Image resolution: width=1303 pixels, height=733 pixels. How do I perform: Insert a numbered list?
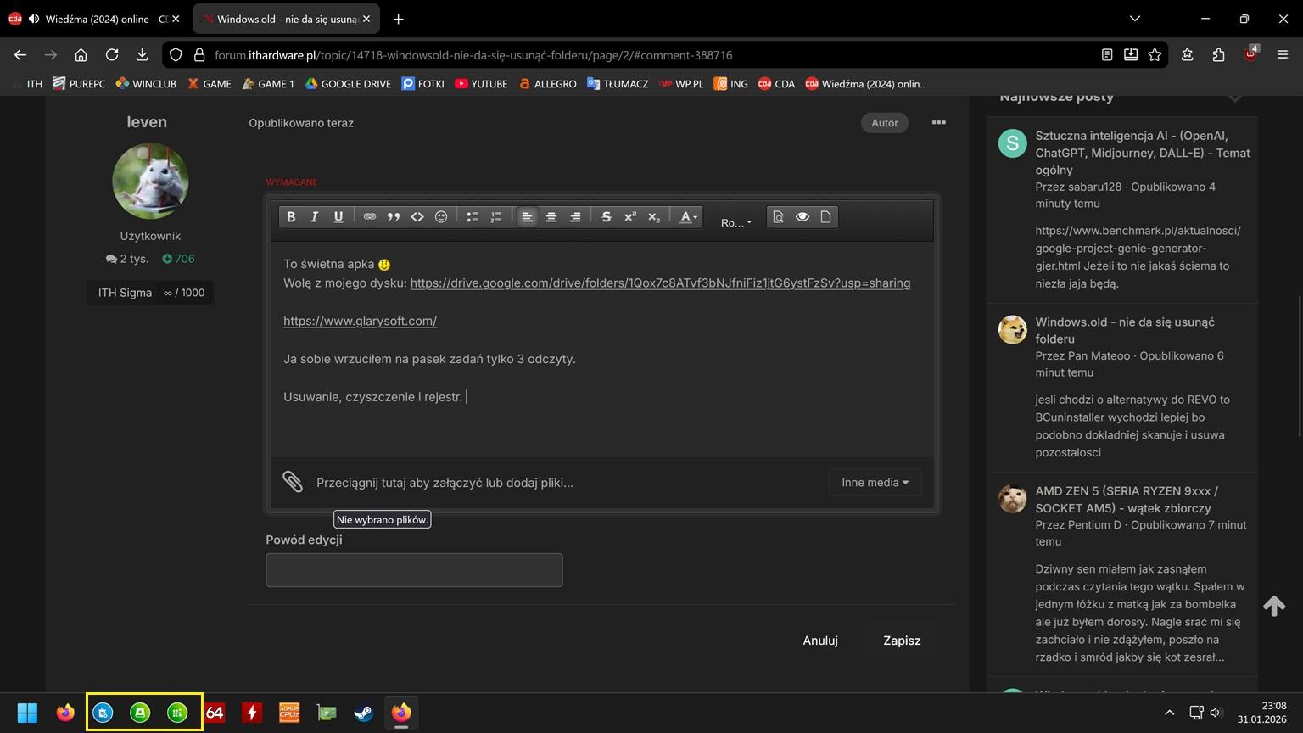click(496, 217)
